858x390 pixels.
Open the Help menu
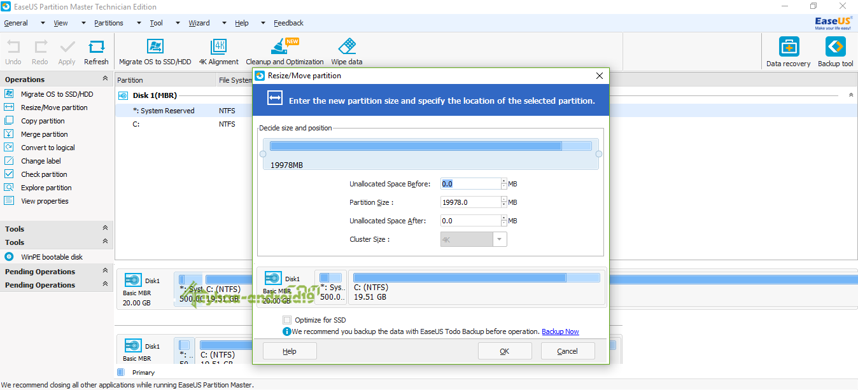point(242,23)
